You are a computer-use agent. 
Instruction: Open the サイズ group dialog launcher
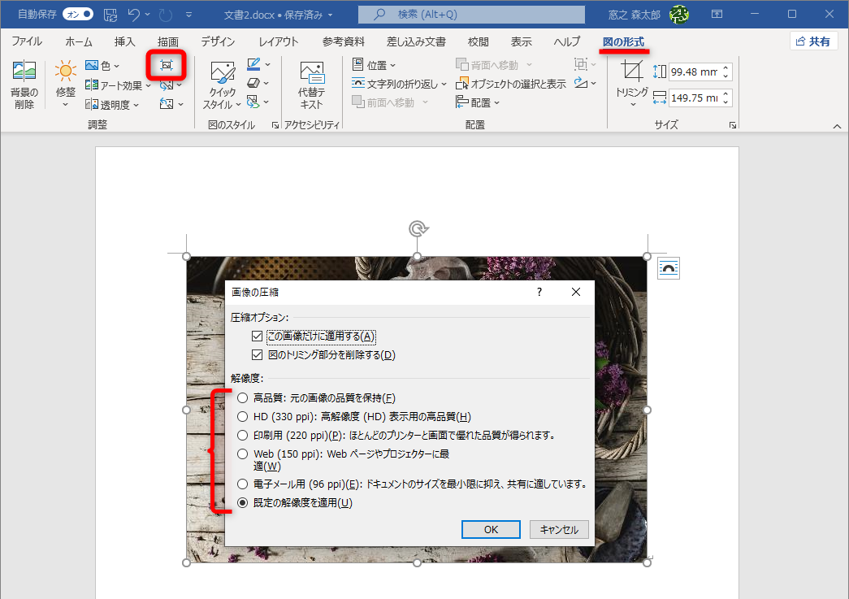click(733, 125)
